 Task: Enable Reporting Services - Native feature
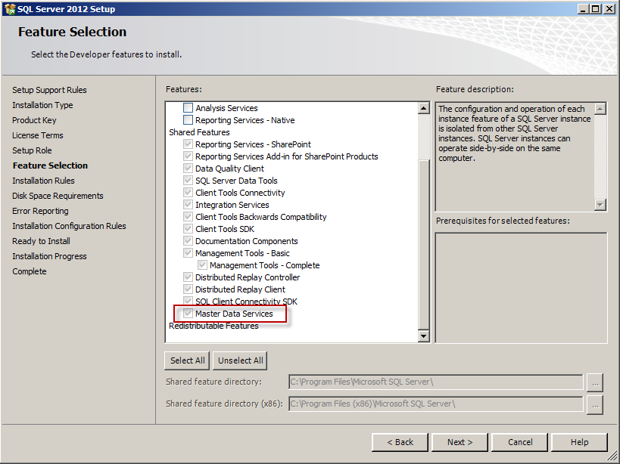(x=188, y=120)
